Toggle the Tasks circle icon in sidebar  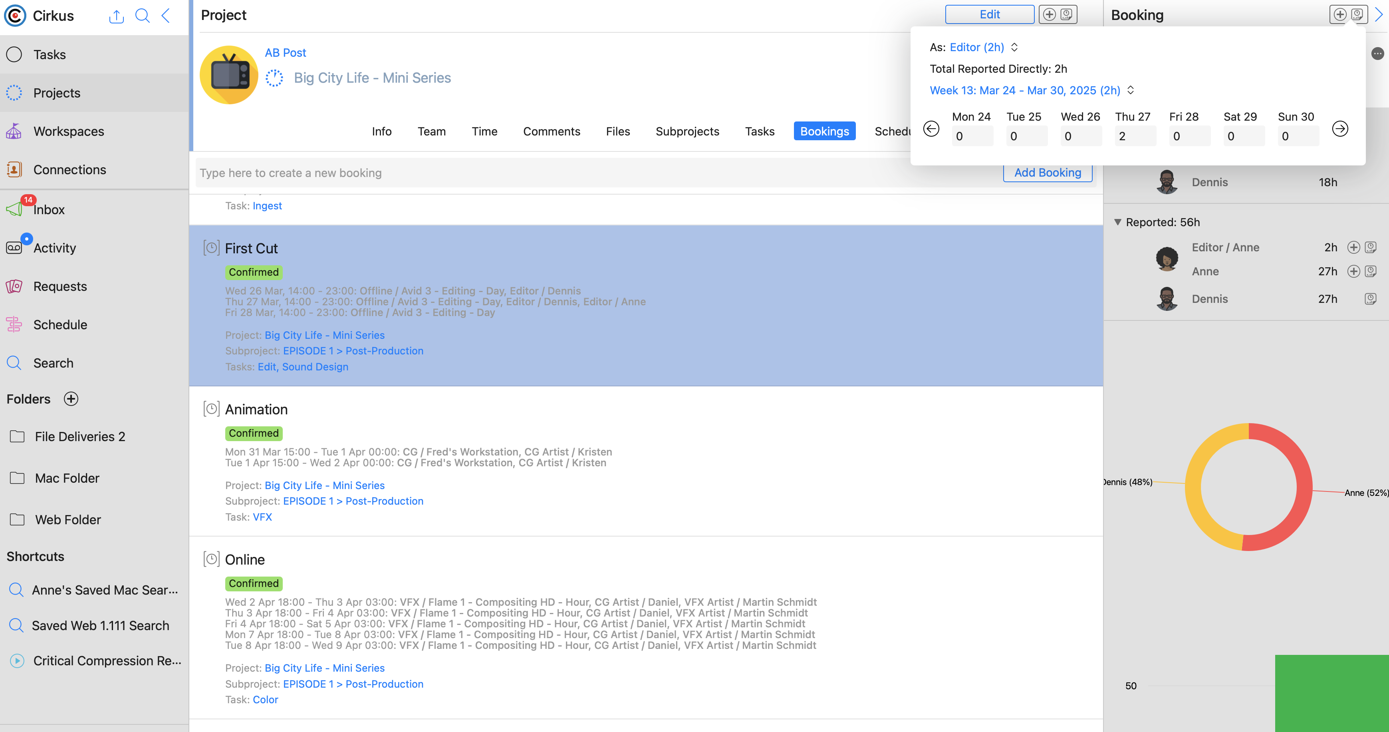pos(14,54)
